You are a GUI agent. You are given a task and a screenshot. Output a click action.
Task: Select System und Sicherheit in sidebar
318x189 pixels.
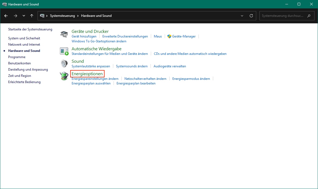24,38
